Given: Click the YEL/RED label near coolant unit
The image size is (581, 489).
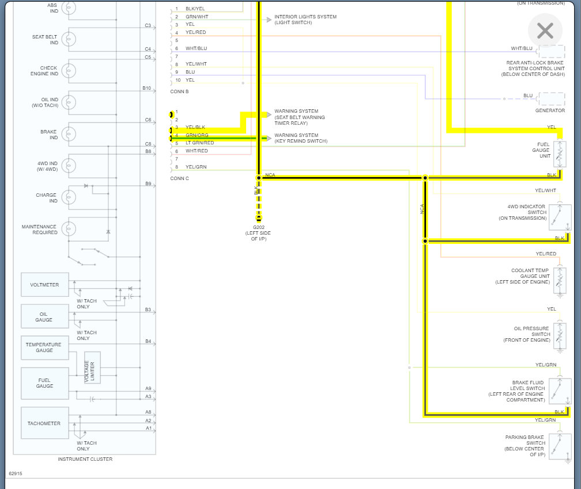Looking at the screenshot, I should [x=546, y=254].
